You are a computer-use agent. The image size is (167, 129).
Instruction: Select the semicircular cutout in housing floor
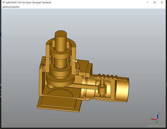(60, 93)
